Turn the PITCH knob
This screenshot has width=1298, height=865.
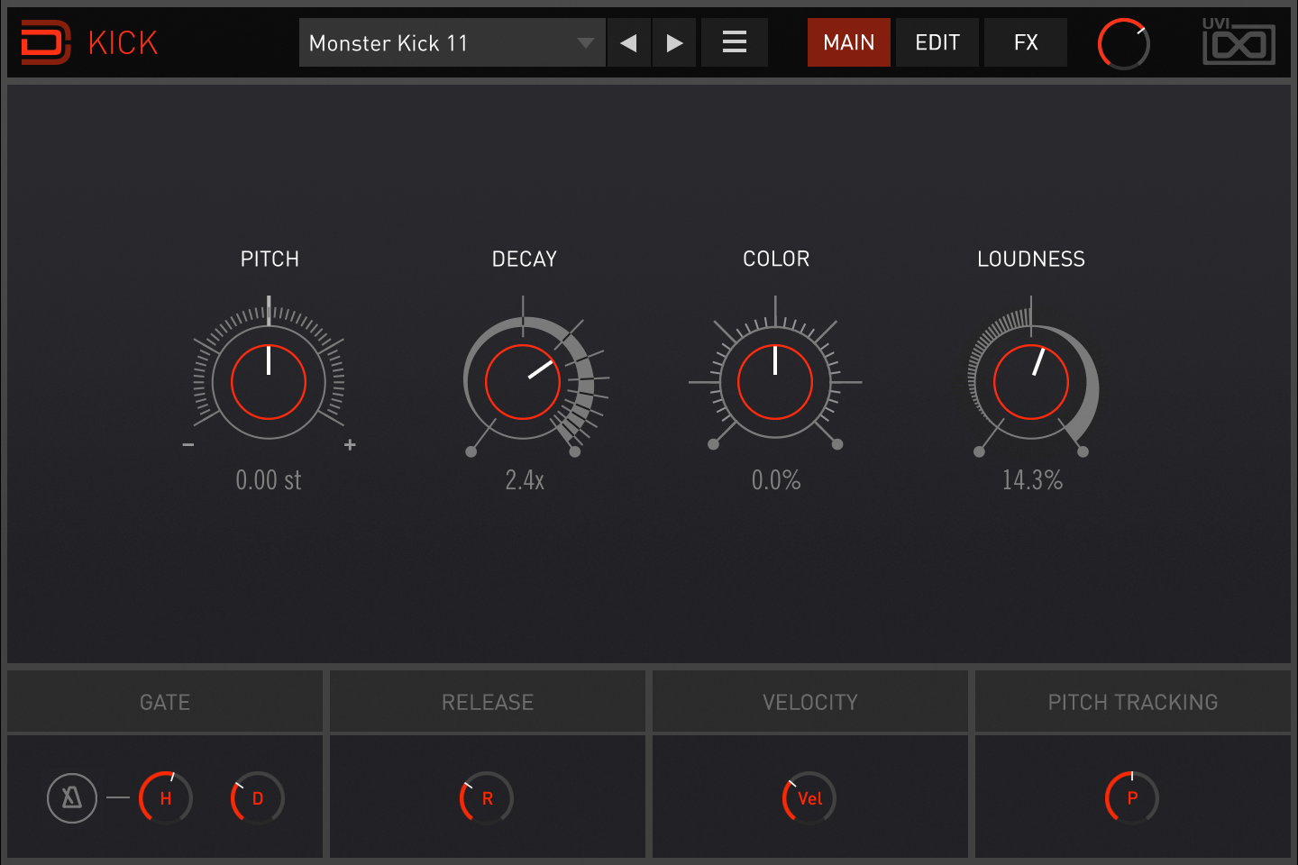point(269,381)
